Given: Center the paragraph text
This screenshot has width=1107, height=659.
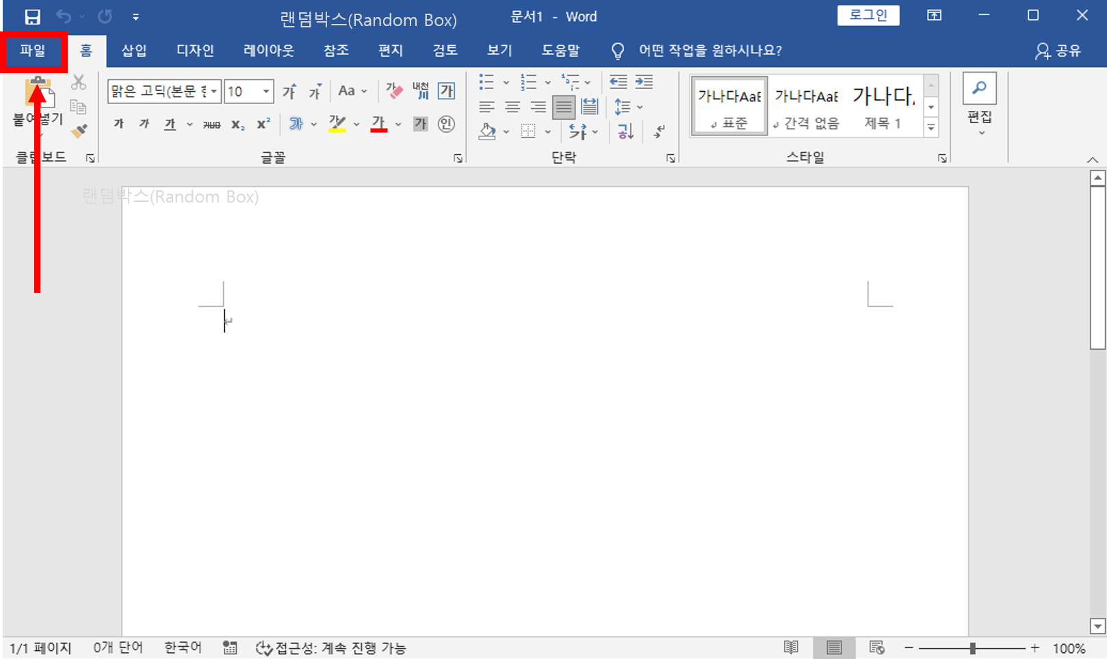Looking at the screenshot, I should coord(512,107).
